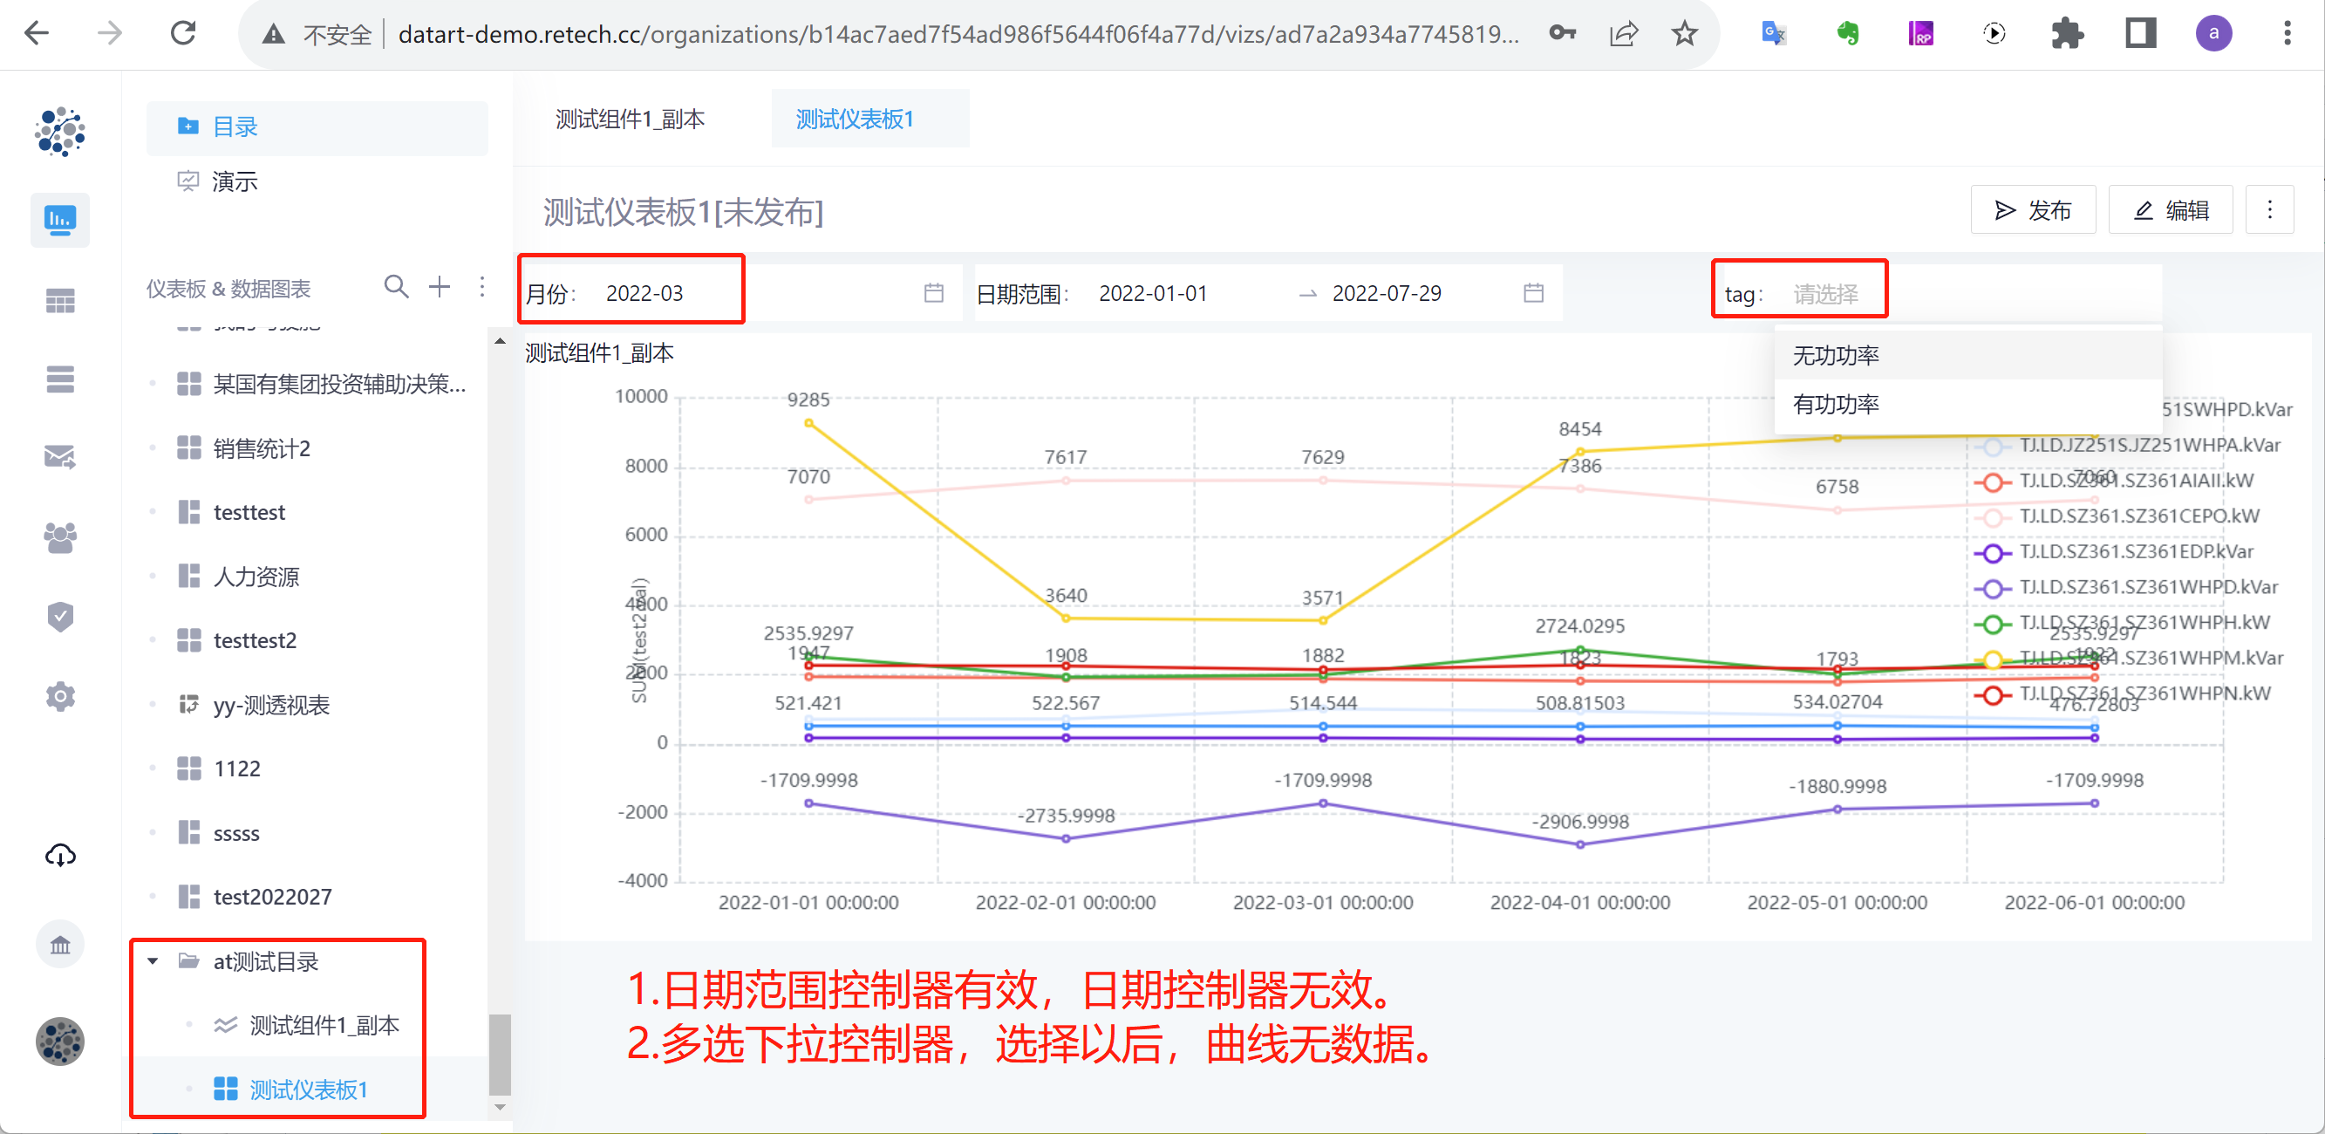
Task: Open the data views grid icon
Action: pos(59,299)
